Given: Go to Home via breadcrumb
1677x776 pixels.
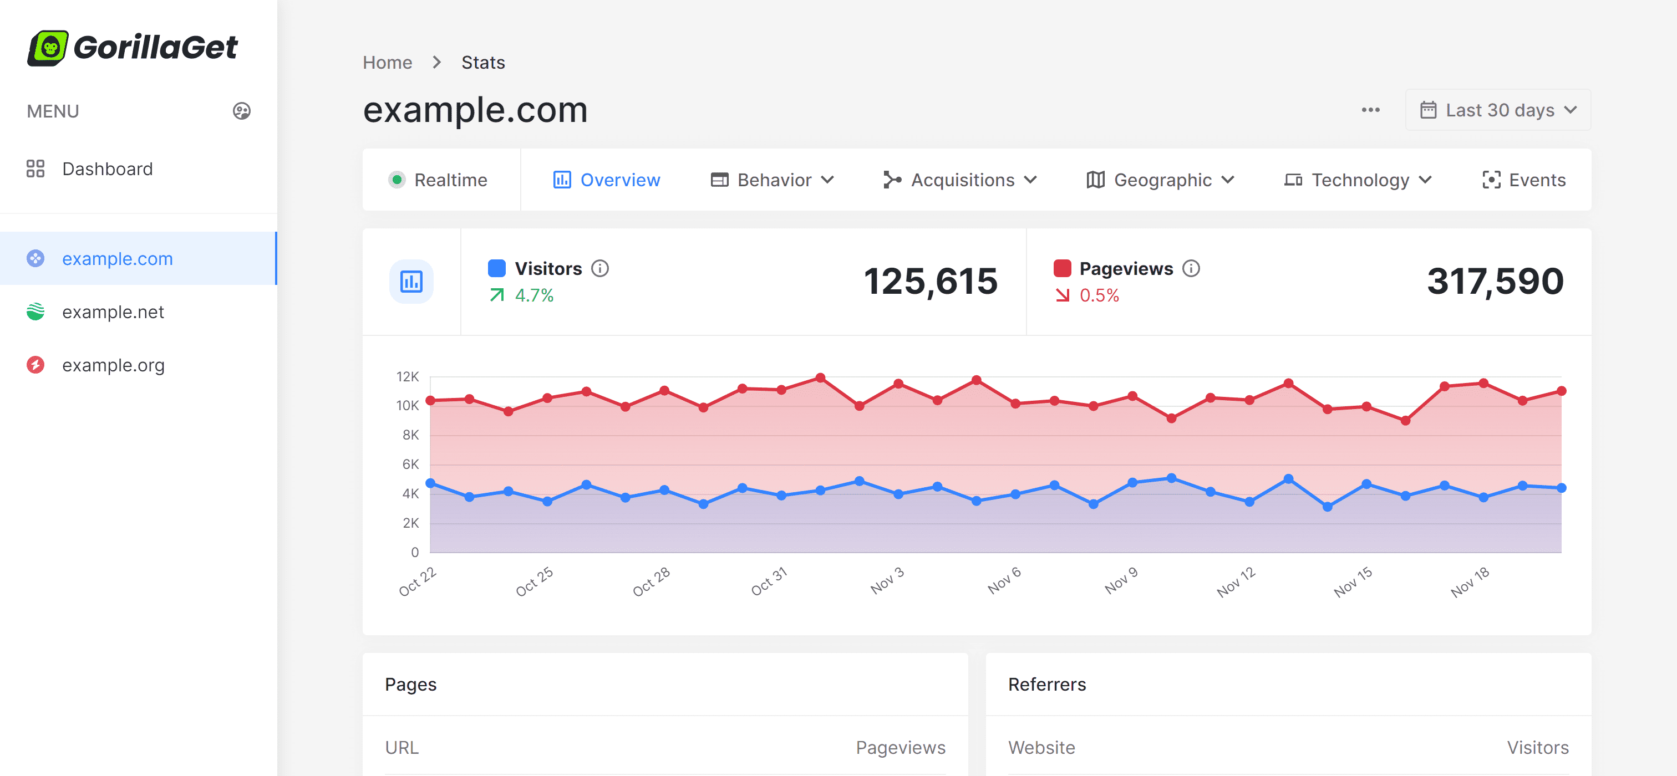Looking at the screenshot, I should pyautogui.click(x=387, y=63).
